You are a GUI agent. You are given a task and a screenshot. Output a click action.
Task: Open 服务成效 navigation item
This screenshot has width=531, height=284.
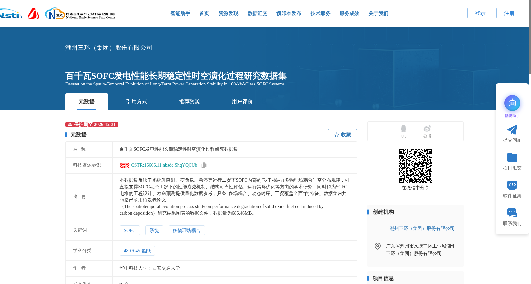[349, 13]
